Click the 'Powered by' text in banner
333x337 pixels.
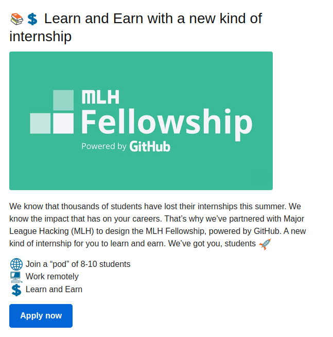(104, 146)
